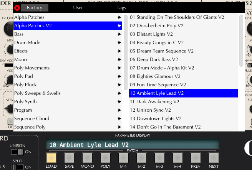Viewport: 252px width, 170px height.
Task: Load patch 13 Downtown Lights V2
Action: (x=183, y=119)
